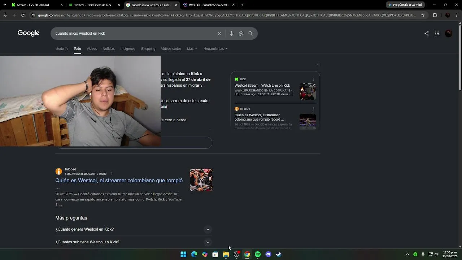The height and width of the screenshot is (260, 462).
Task: Open a new browser tab
Action: [x=242, y=5]
